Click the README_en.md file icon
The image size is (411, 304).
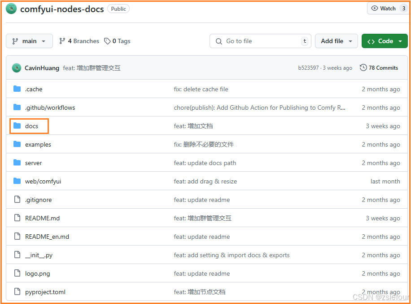click(x=17, y=236)
